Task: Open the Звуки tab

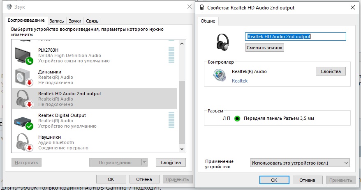Action: tap(75, 21)
